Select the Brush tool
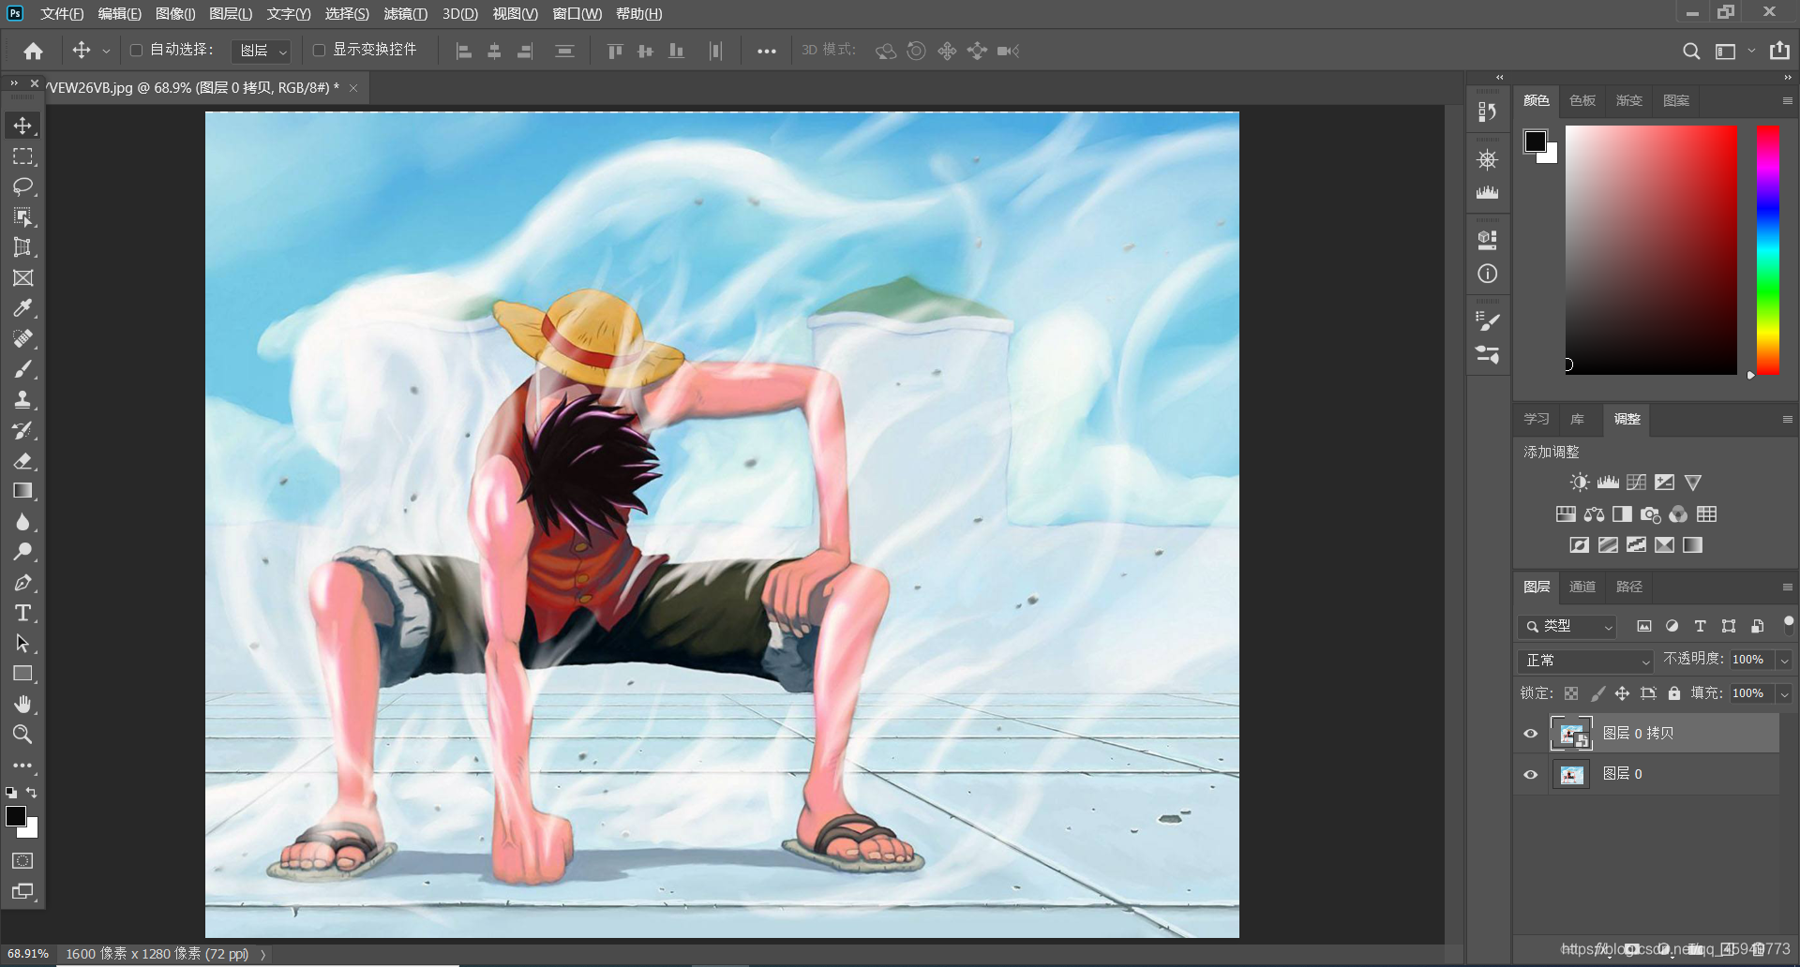 click(x=22, y=369)
